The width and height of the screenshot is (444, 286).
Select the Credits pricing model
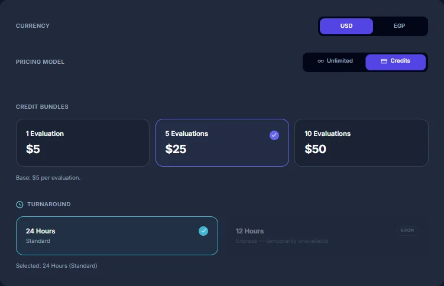[x=396, y=62]
